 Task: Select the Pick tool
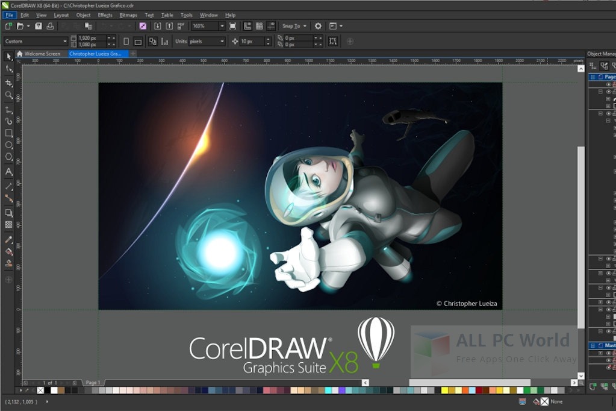pos(8,57)
